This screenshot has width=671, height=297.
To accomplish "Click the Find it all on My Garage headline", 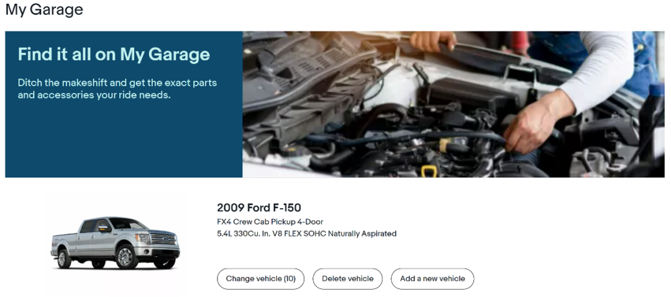I will [x=114, y=55].
